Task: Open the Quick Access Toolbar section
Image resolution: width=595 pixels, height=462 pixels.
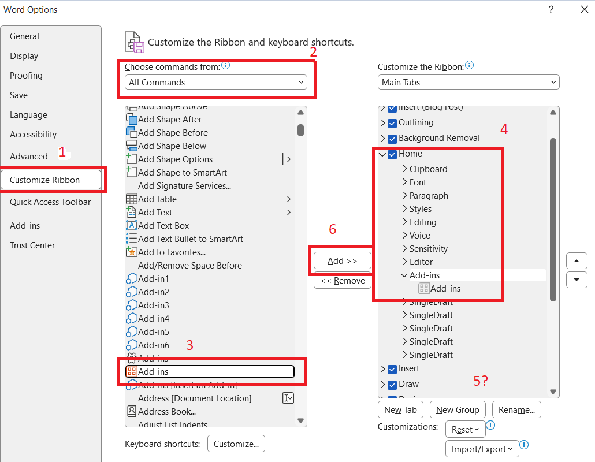Action: pos(50,202)
